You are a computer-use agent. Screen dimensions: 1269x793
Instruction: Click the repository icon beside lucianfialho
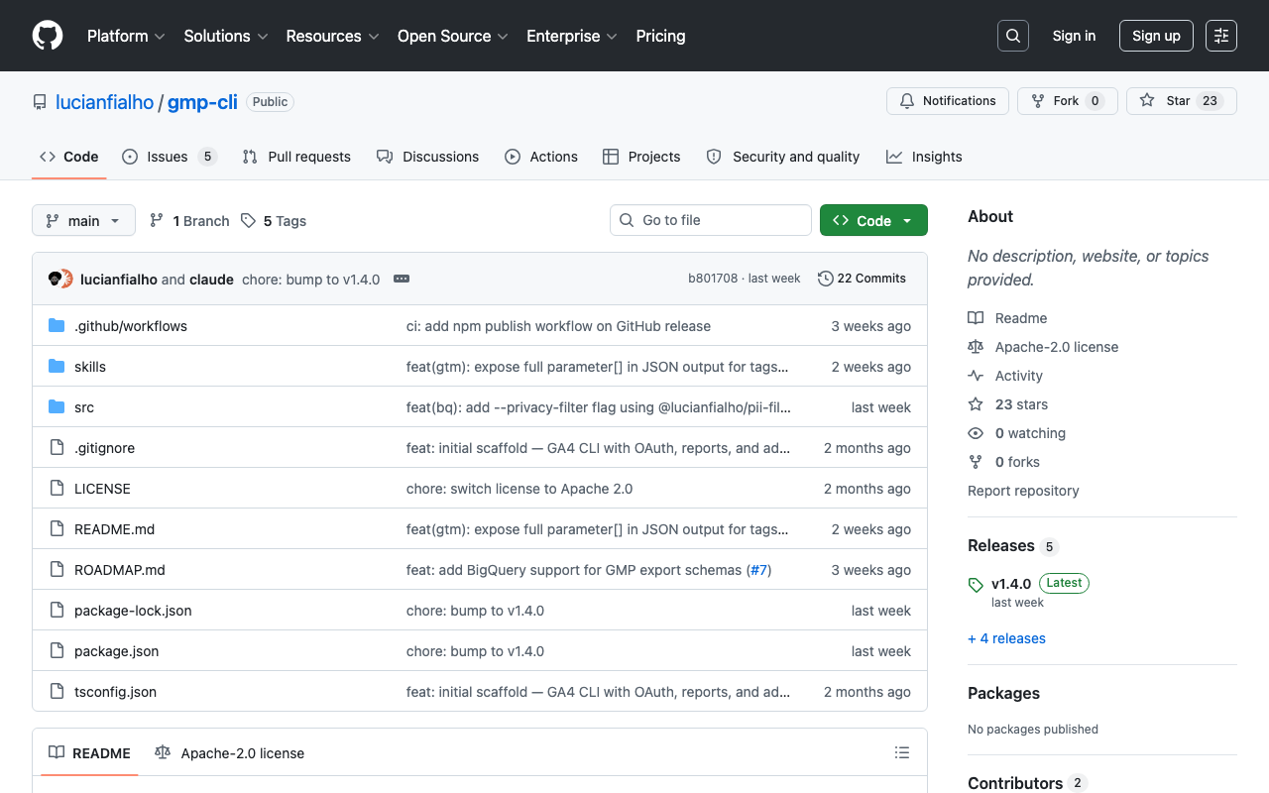point(40,102)
